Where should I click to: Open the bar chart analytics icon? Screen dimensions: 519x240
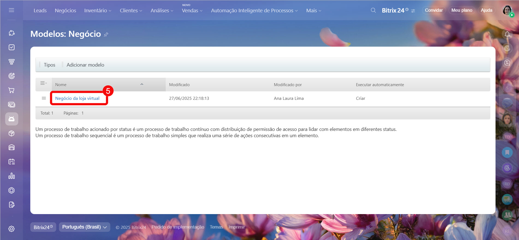pos(11,176)
